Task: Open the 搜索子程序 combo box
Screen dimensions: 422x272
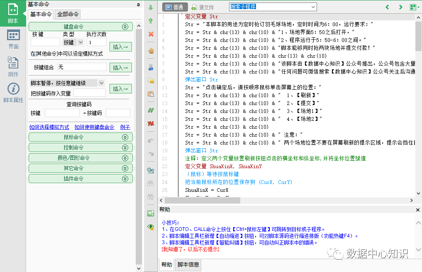Action: (273, 7)
